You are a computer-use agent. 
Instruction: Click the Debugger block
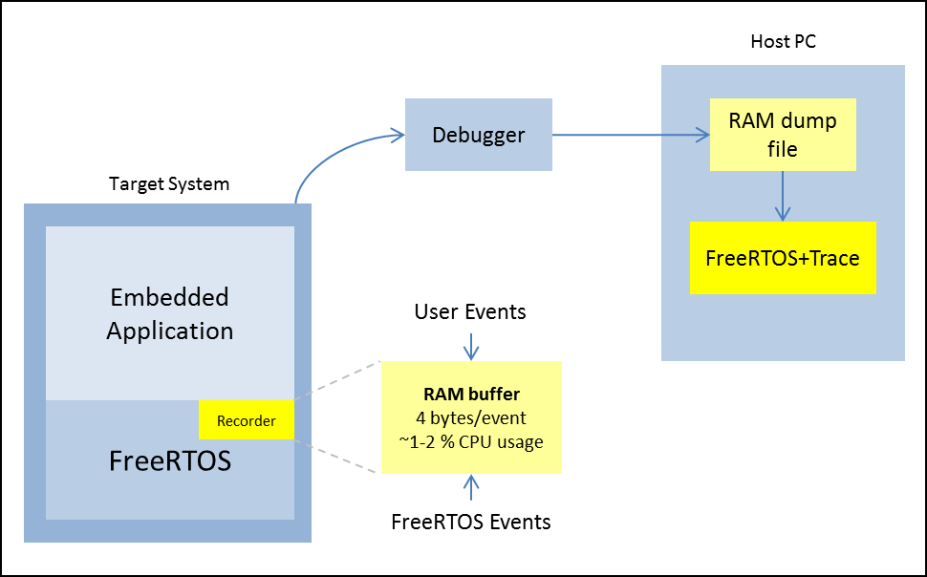478,135
